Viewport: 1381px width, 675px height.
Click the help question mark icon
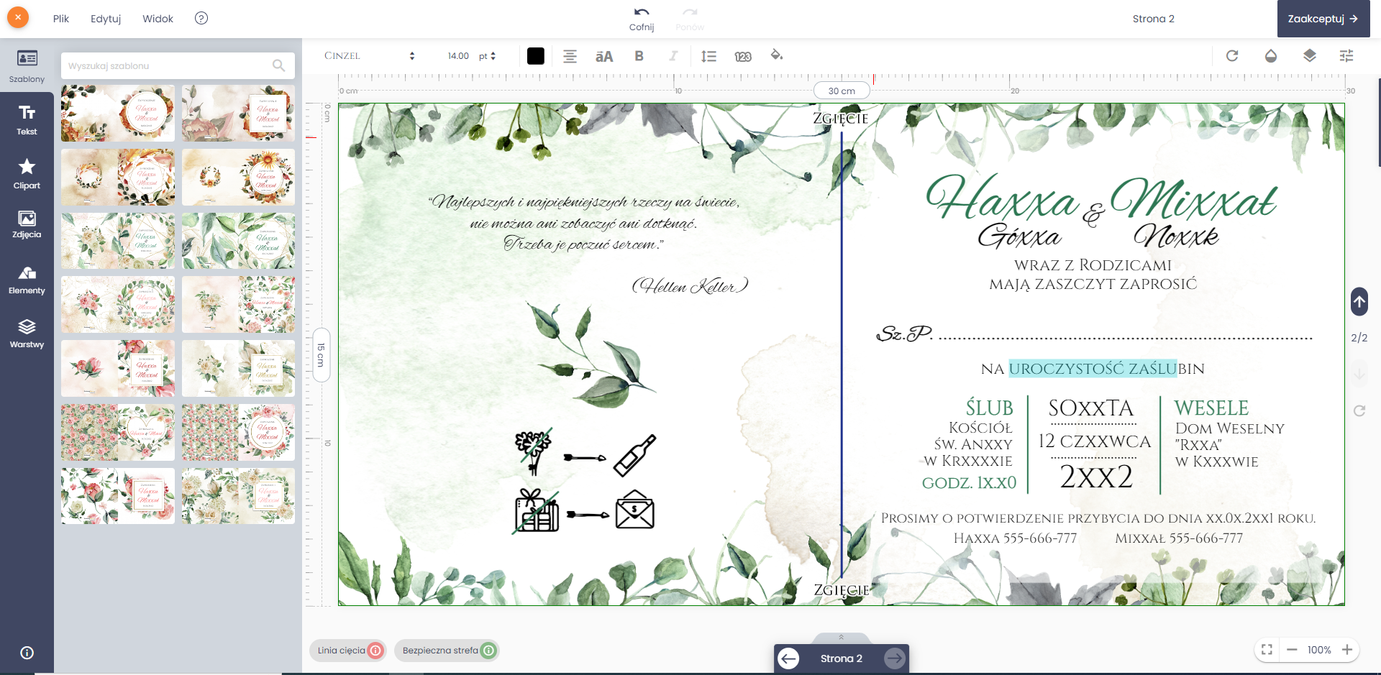(201, 18)
